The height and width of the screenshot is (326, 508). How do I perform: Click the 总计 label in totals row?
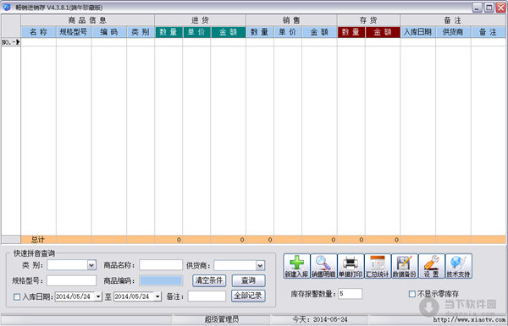pyautogui.click(x=38, y=239)
